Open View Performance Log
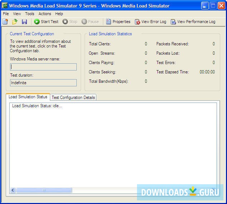This screenshot has width=227, height=204. [x=193, y=22]
